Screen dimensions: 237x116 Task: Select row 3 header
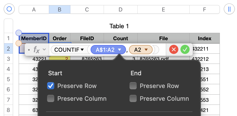point(8,59)
